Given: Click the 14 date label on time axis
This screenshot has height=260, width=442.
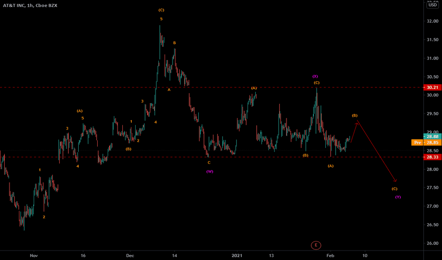Looking at the screenshot, I should 175,255.
